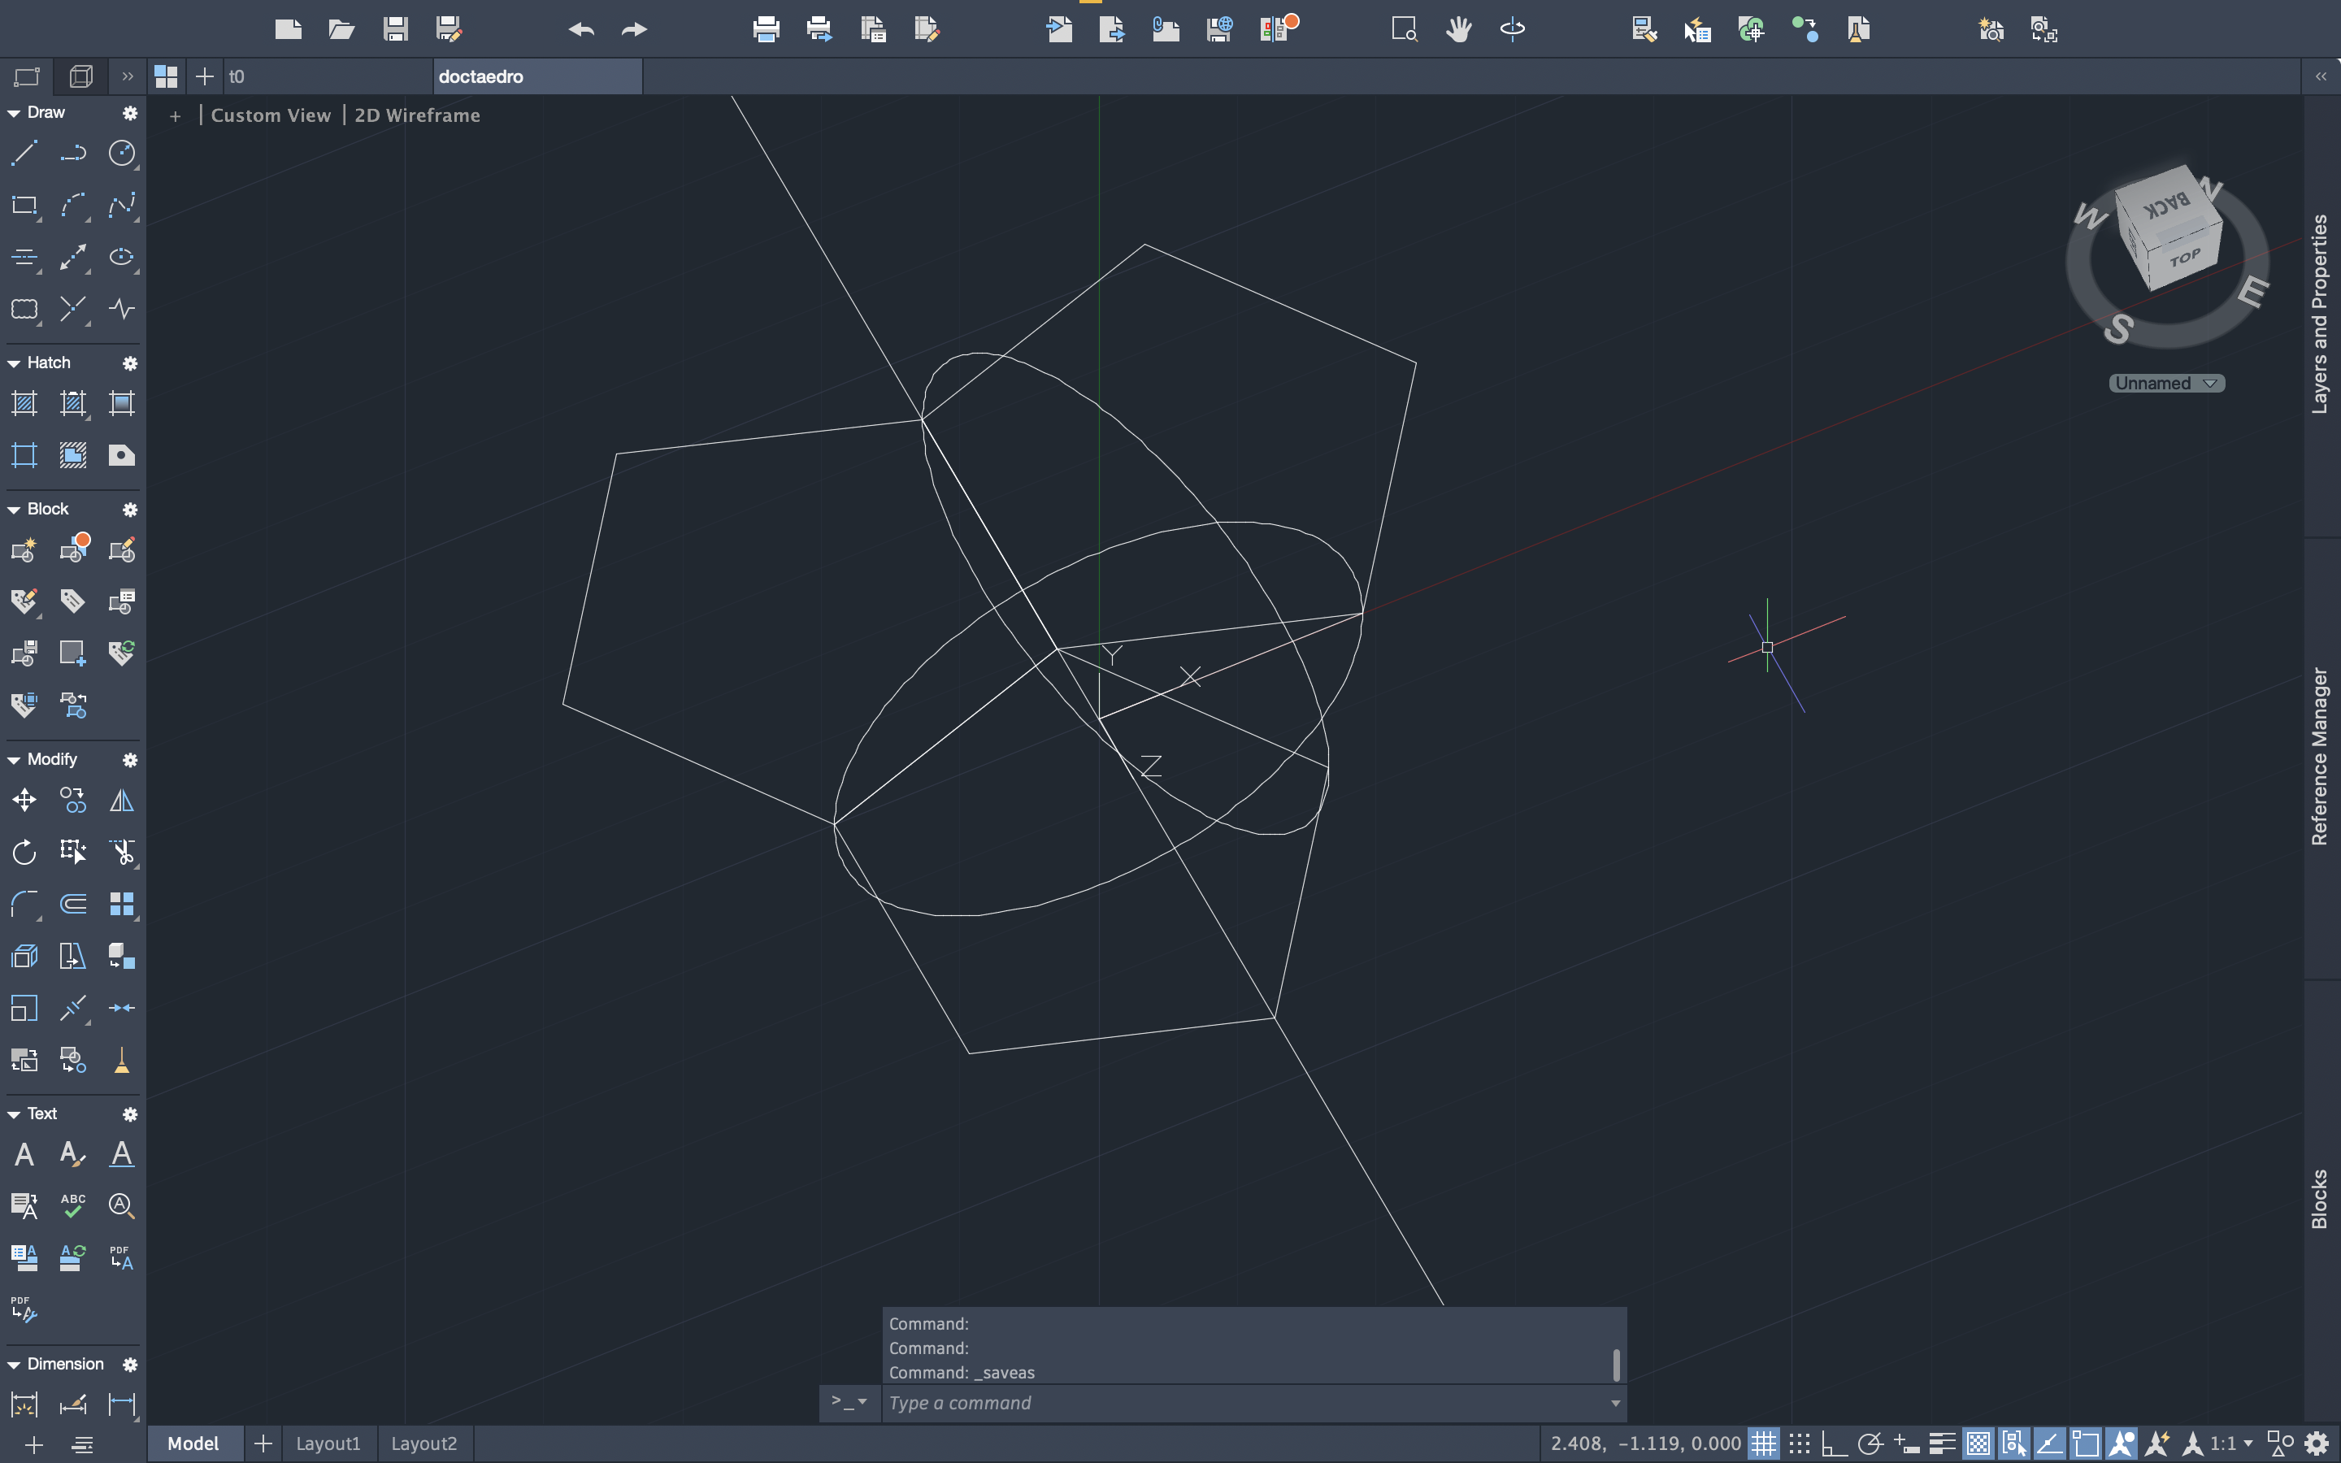Activate the Pan hand tool

1457,29
